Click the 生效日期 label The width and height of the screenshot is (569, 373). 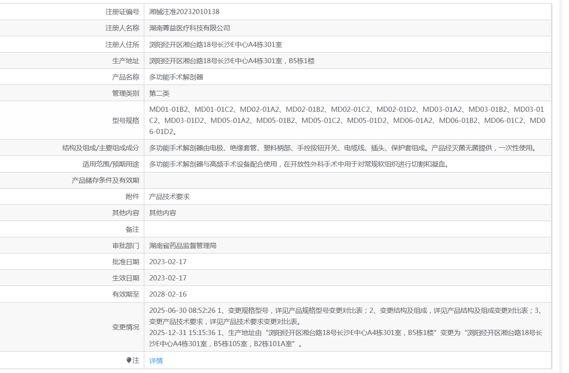click(126, 278)
